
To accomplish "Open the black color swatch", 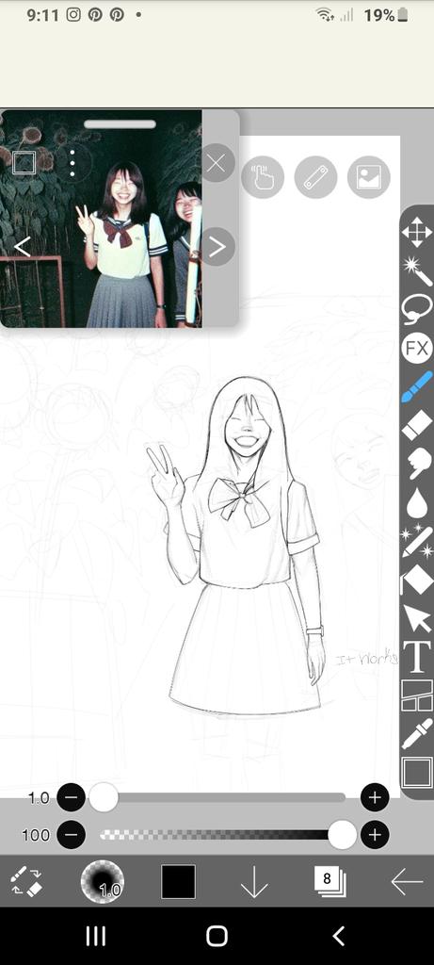I will click(x=178, y=882).
